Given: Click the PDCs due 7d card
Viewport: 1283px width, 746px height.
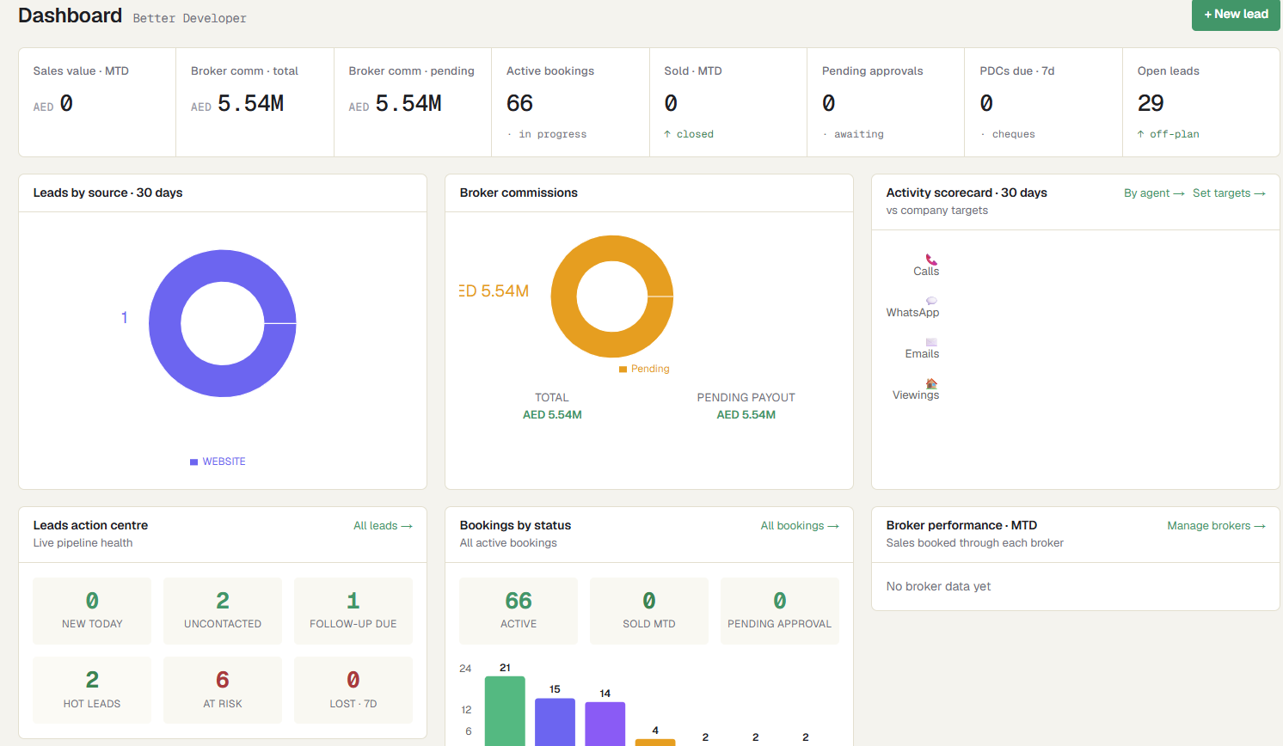Looking at the screenshot, I should pos(1044,102).
